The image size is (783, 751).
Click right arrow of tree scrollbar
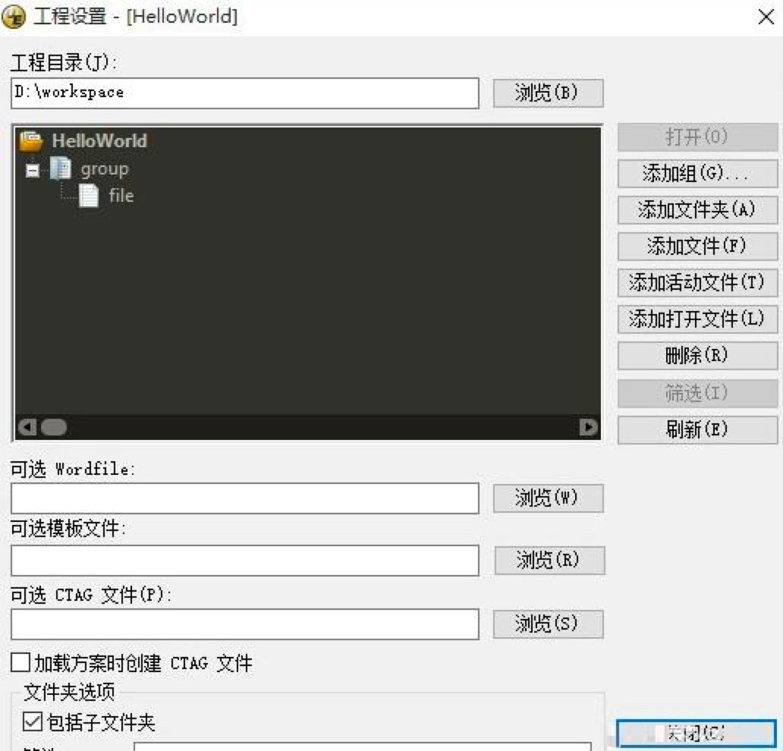589,427
